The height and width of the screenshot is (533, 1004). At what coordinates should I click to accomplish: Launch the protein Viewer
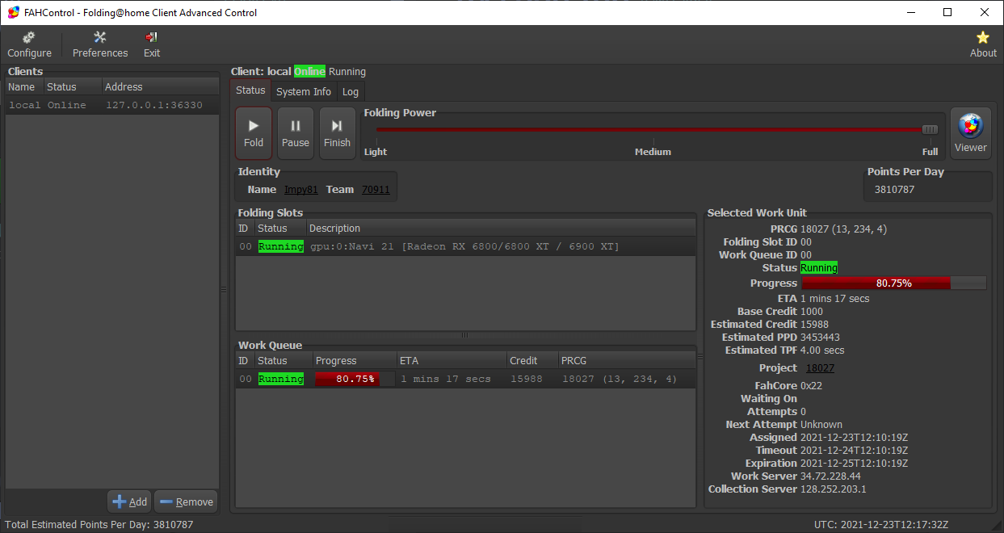tap(970, 133)
